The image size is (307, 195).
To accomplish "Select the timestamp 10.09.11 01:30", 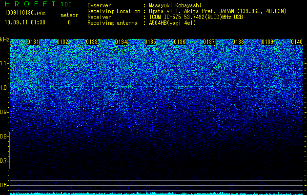I will (25, 22).
